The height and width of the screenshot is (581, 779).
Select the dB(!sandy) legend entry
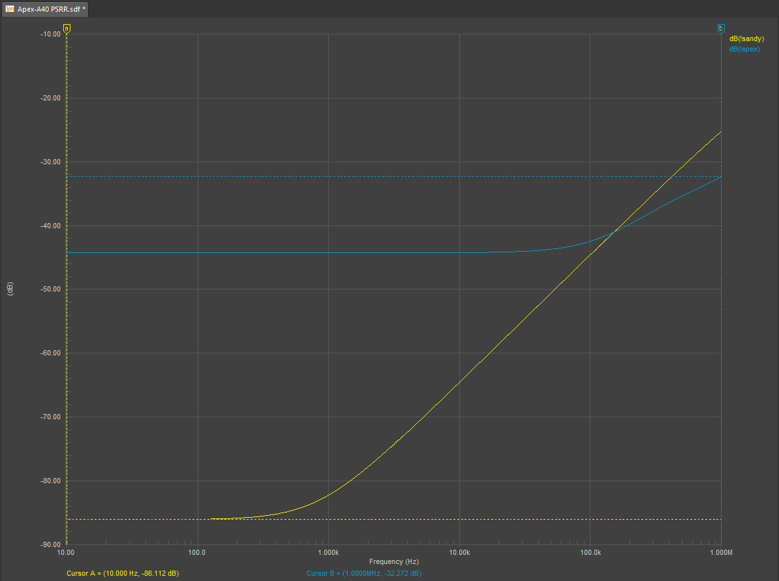(746, 38)
